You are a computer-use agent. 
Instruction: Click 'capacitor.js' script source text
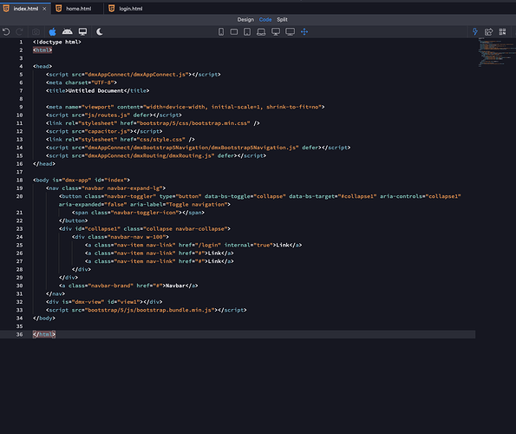click(x=108, y=131)
